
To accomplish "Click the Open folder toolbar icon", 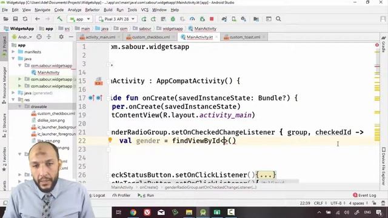I will tap(5, 19).
